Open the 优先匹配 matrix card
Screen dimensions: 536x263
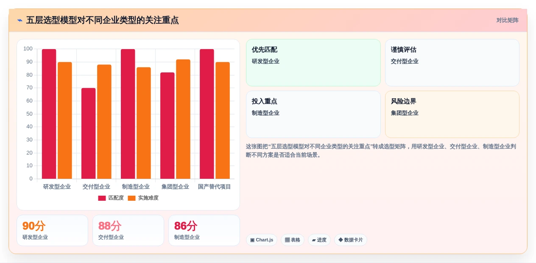(313, 63)
